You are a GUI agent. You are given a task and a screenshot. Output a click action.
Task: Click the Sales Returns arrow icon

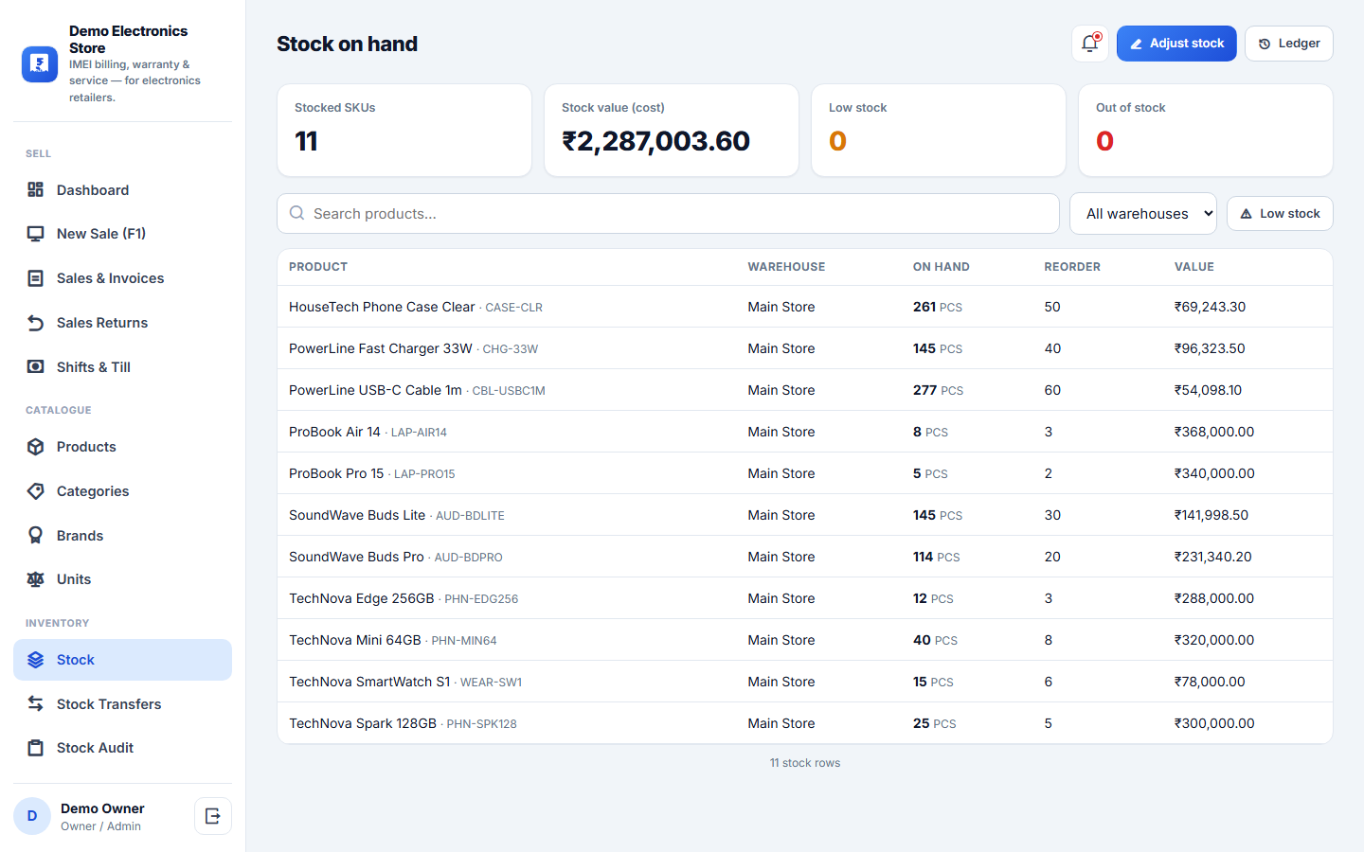36,323
